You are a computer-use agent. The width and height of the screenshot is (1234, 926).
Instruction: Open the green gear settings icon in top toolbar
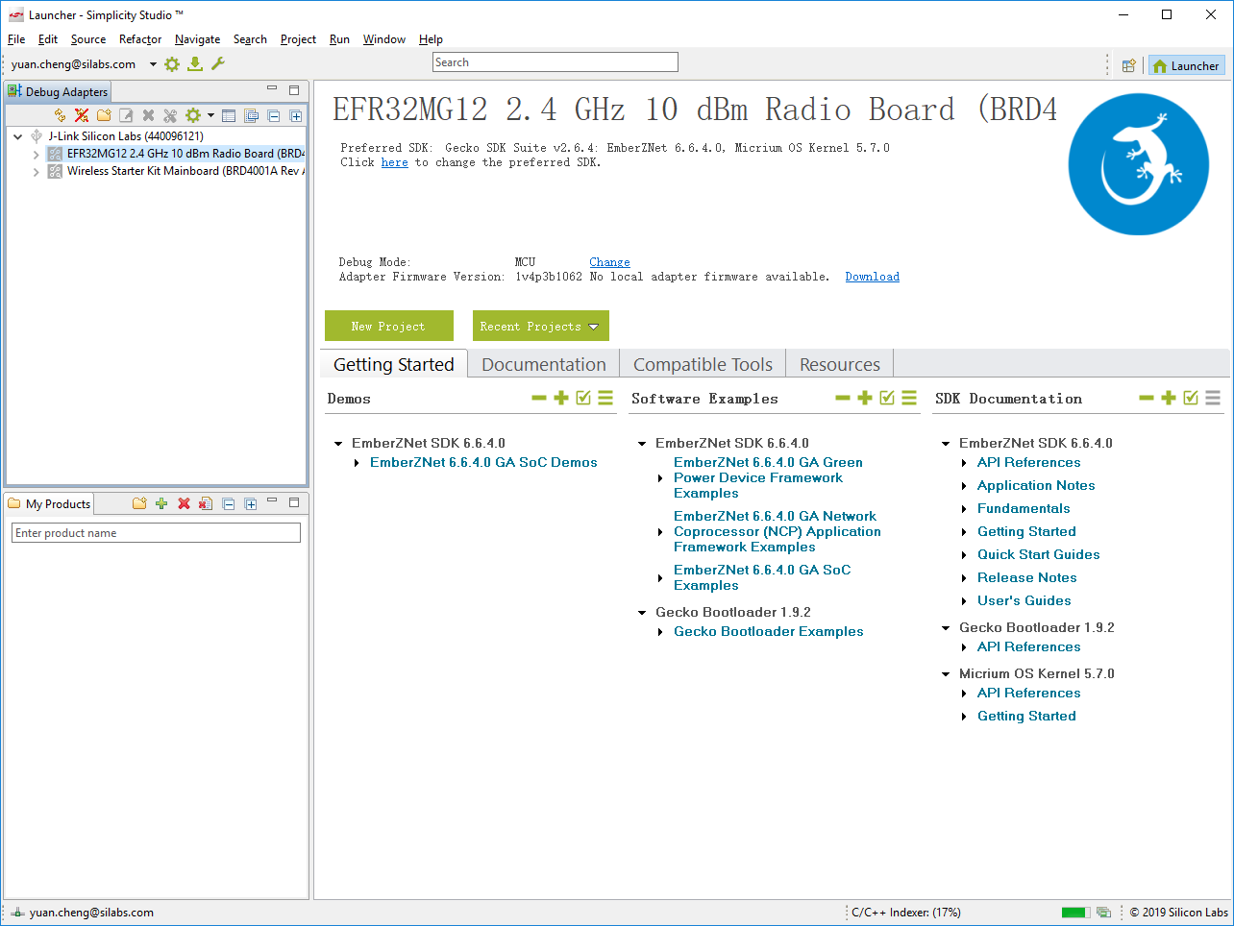click(x=172, y=64)
